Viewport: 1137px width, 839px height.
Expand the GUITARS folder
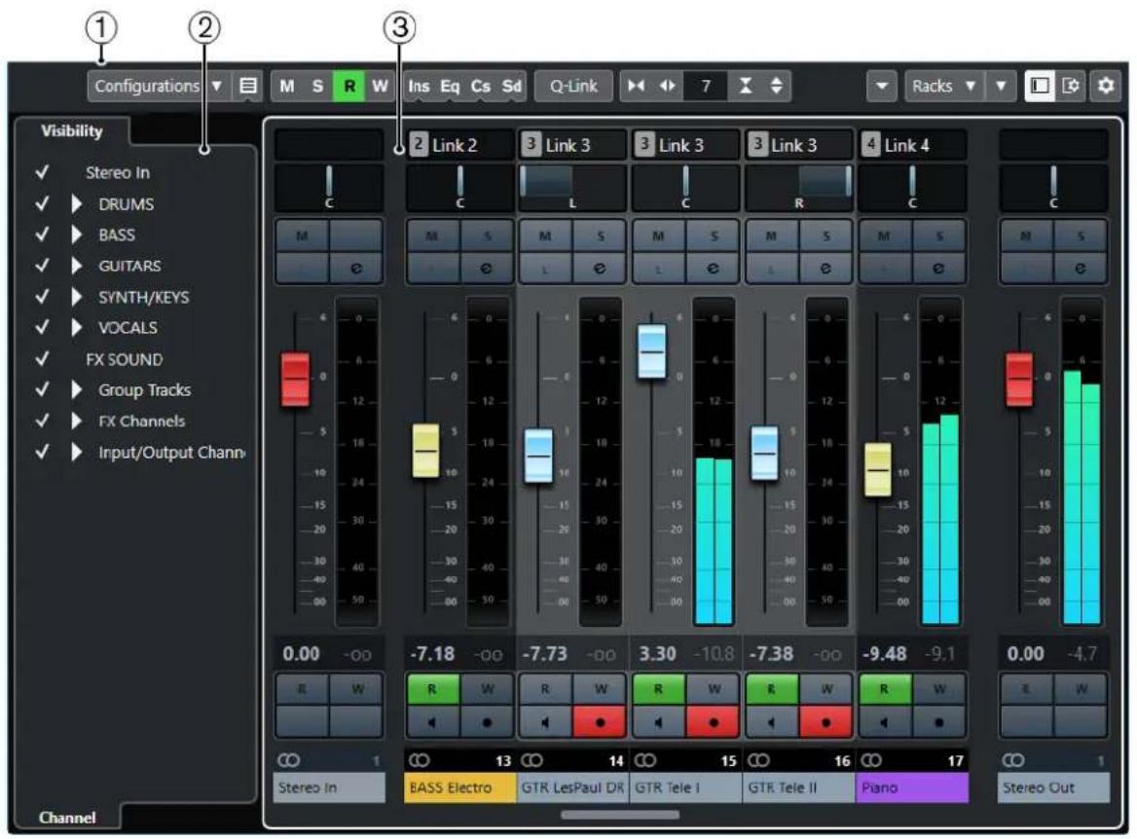coord(76,266)
